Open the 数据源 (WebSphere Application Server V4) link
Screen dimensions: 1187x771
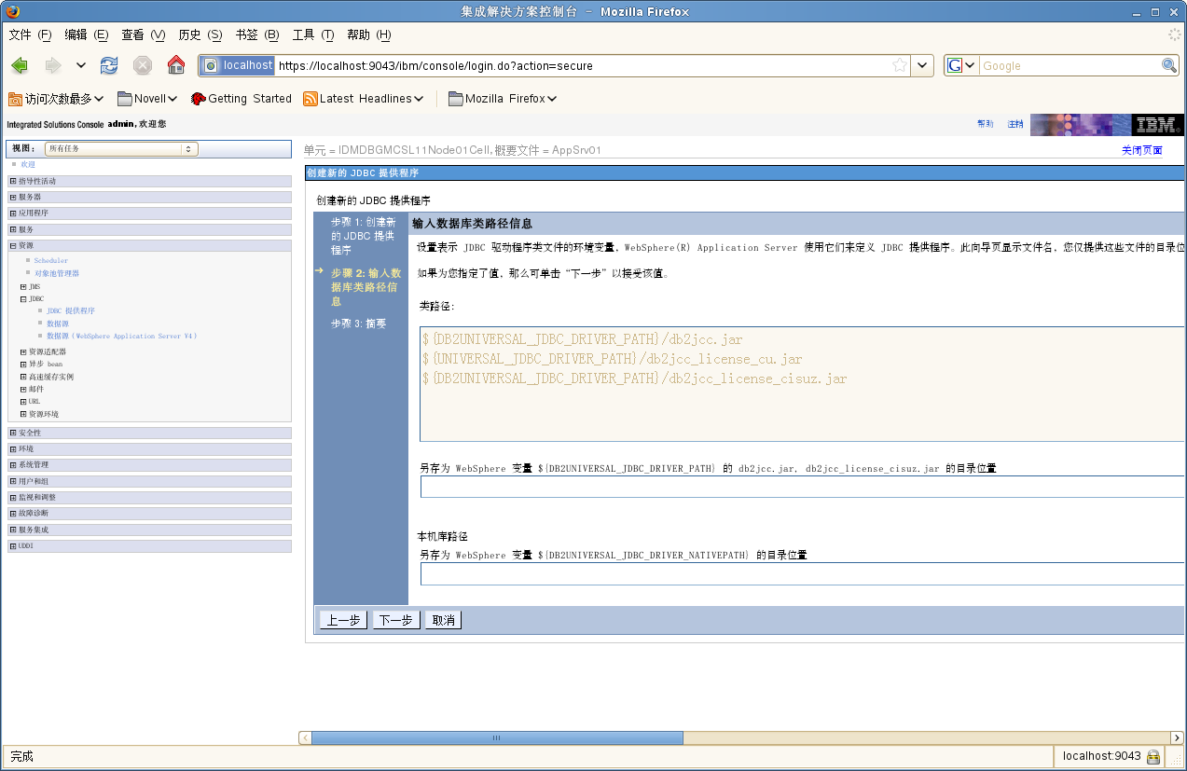pos(122,336)
